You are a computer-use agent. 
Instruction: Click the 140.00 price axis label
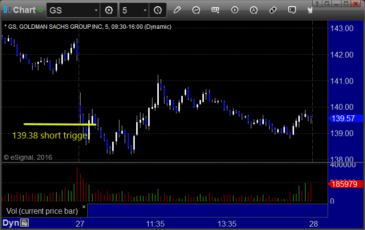click(x=341, y=107)
